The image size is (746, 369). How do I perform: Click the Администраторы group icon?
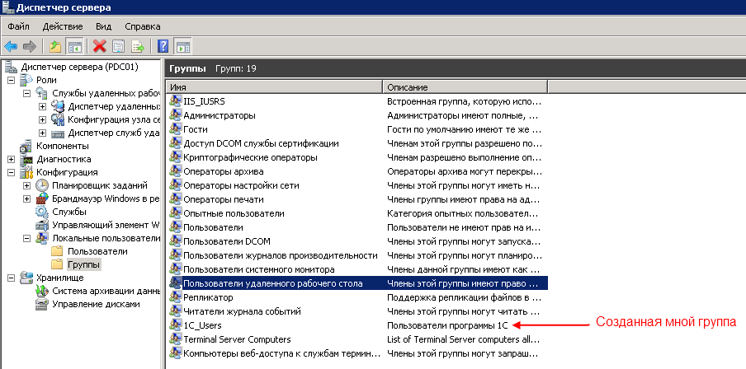(175, 115)
